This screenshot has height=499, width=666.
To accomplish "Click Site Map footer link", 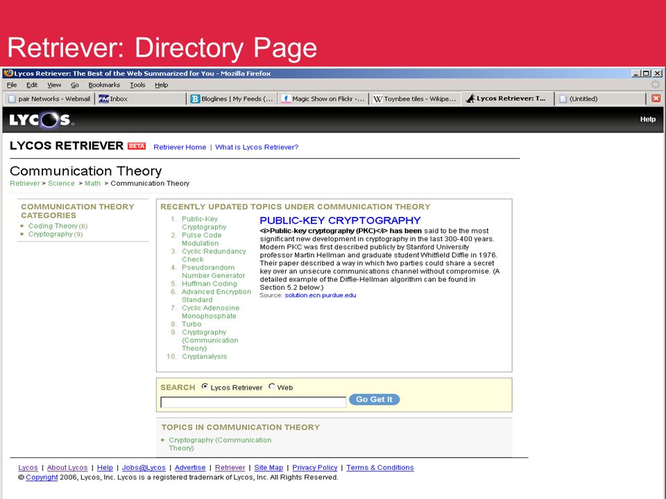I will pos(268,468).
